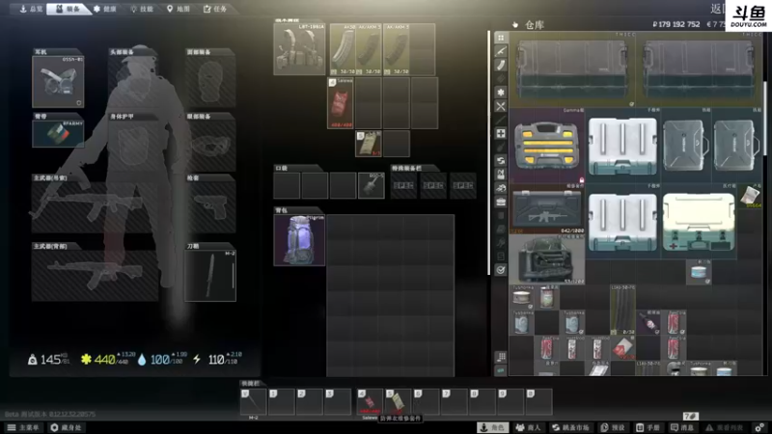Select the 装备 gear tab
Image resolution: width=772 pixels, height=434 pixels.
(x=68, y=9)
